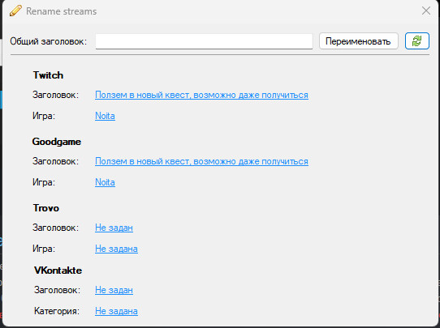Focus the Общий заголовок input field
440x328 pixels.
pos(204,41)
